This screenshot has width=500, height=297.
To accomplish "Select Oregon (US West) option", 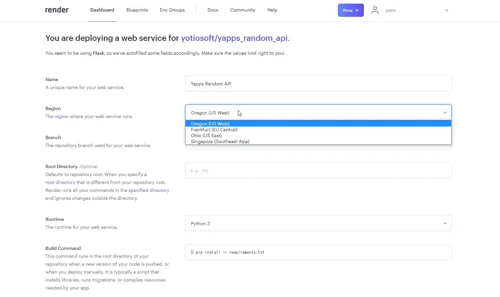I will point(318,124).
